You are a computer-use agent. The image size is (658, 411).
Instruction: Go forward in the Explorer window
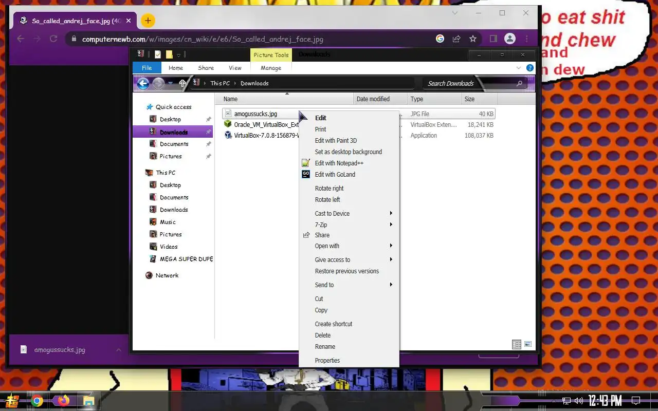(158, 83)
